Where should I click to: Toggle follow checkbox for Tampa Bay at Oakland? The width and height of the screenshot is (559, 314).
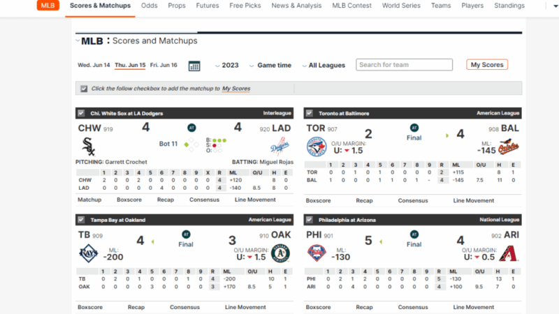pyautogui.click(x=81, y=220)
